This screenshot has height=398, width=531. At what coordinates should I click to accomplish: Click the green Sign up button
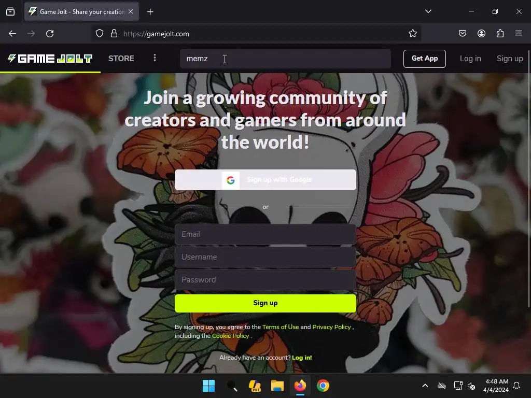265,303
